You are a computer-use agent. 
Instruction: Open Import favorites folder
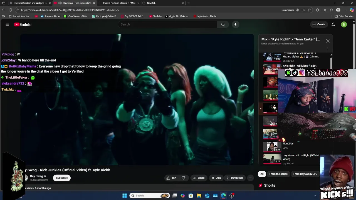19,16
